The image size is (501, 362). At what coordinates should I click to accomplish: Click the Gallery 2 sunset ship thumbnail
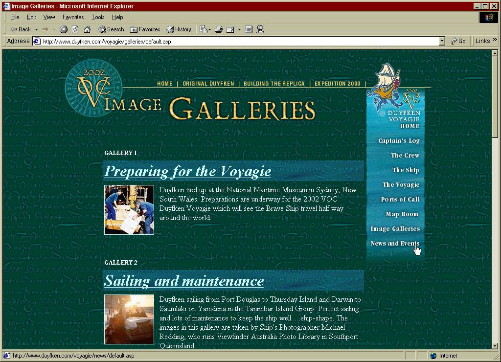(129, 319)
